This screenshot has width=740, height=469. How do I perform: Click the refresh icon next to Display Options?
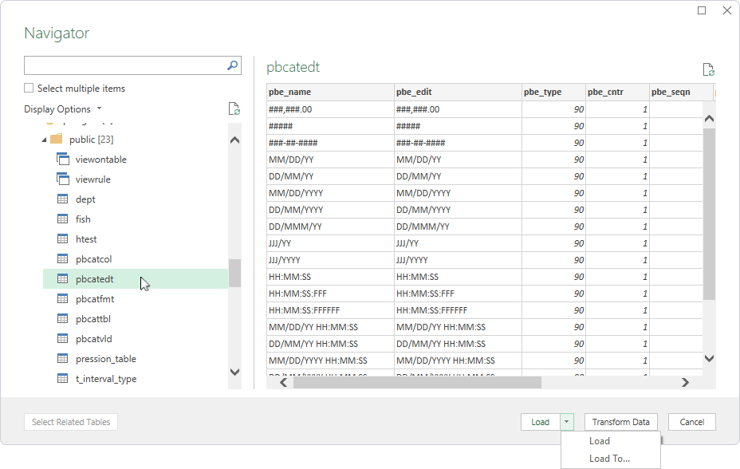coord(234,108)
